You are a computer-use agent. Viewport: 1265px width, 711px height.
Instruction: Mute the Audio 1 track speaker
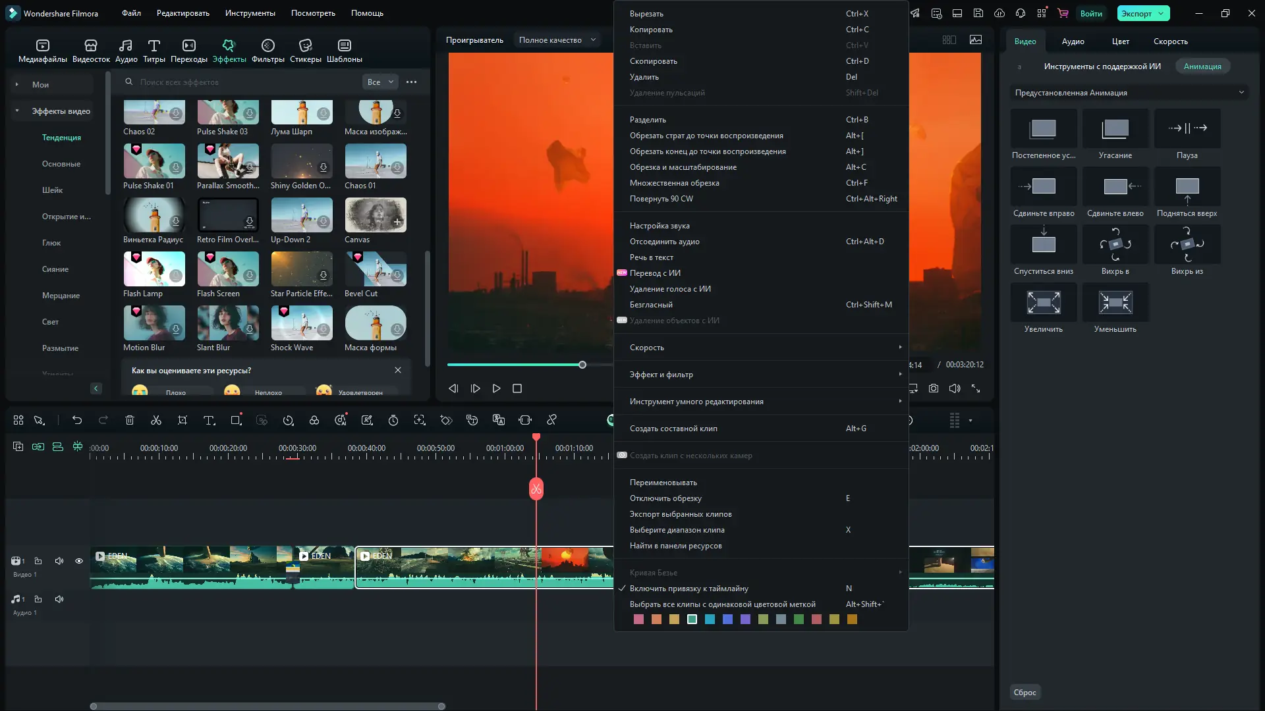click(x=59, y=599)
